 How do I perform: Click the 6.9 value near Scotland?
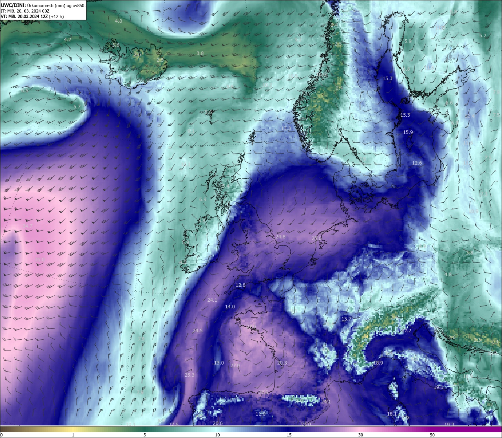(203, 200)
